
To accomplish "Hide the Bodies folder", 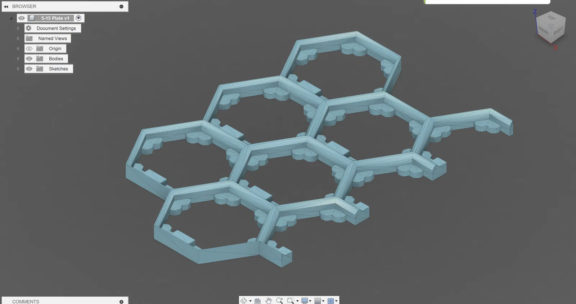I will [x=29, y=59].
